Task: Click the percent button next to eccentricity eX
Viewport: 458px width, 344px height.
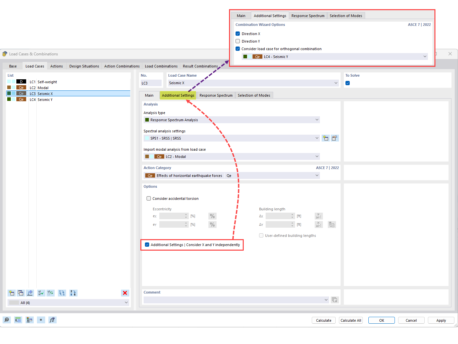Action: 212,216
